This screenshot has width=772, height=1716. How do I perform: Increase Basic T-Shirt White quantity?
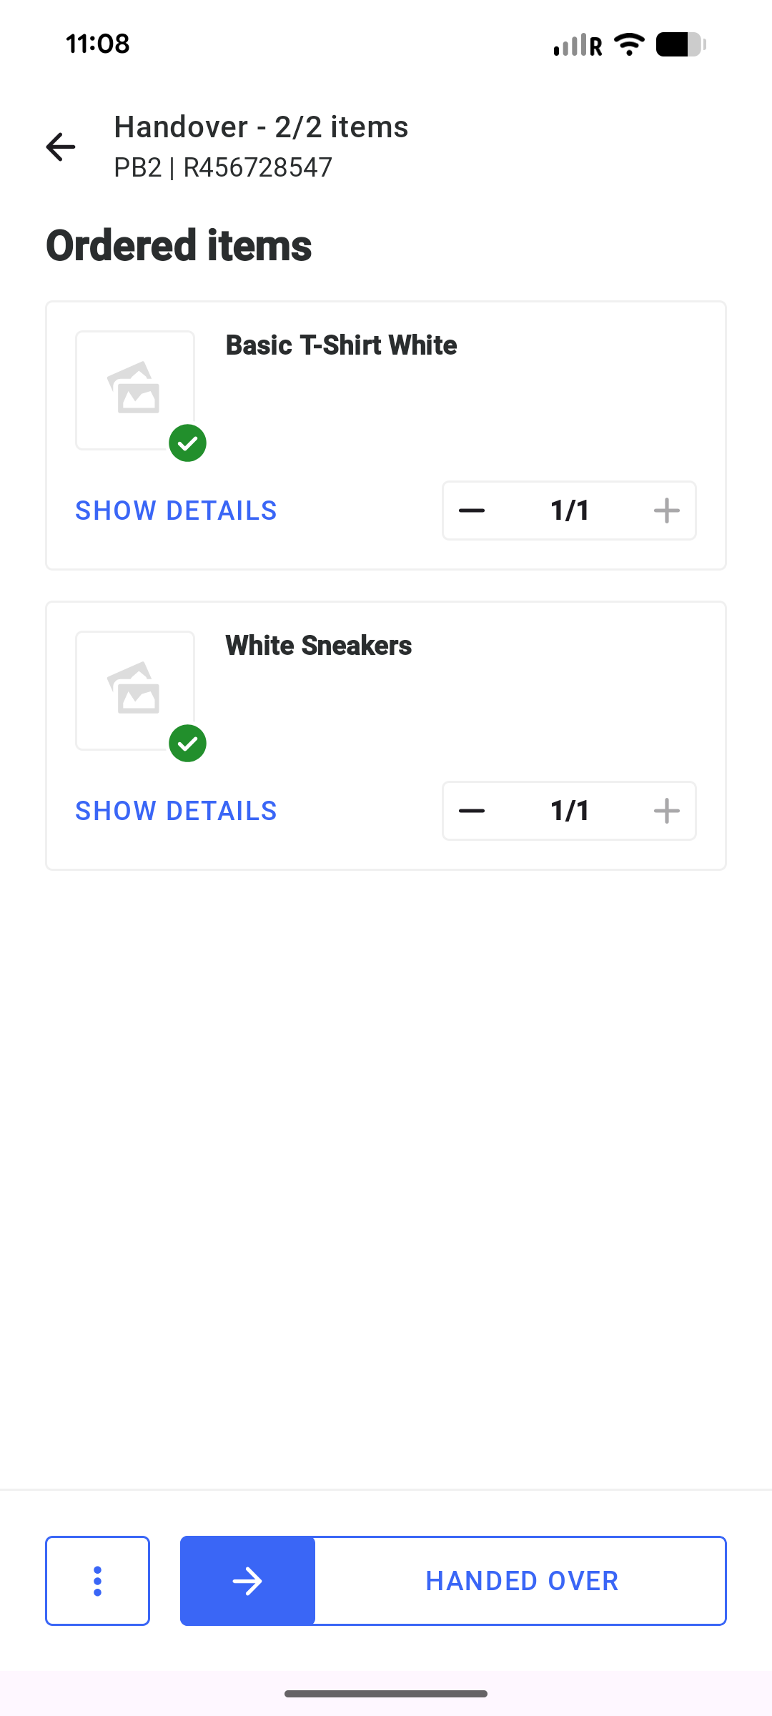coord(666,511)
